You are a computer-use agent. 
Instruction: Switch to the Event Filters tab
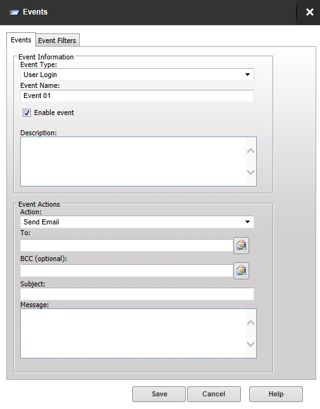[x=57, y=40]
